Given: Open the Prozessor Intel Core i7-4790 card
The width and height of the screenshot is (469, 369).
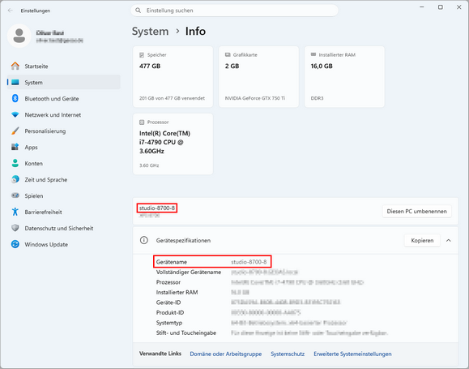Looking at the screenshot, I should [x=173, y=144].
